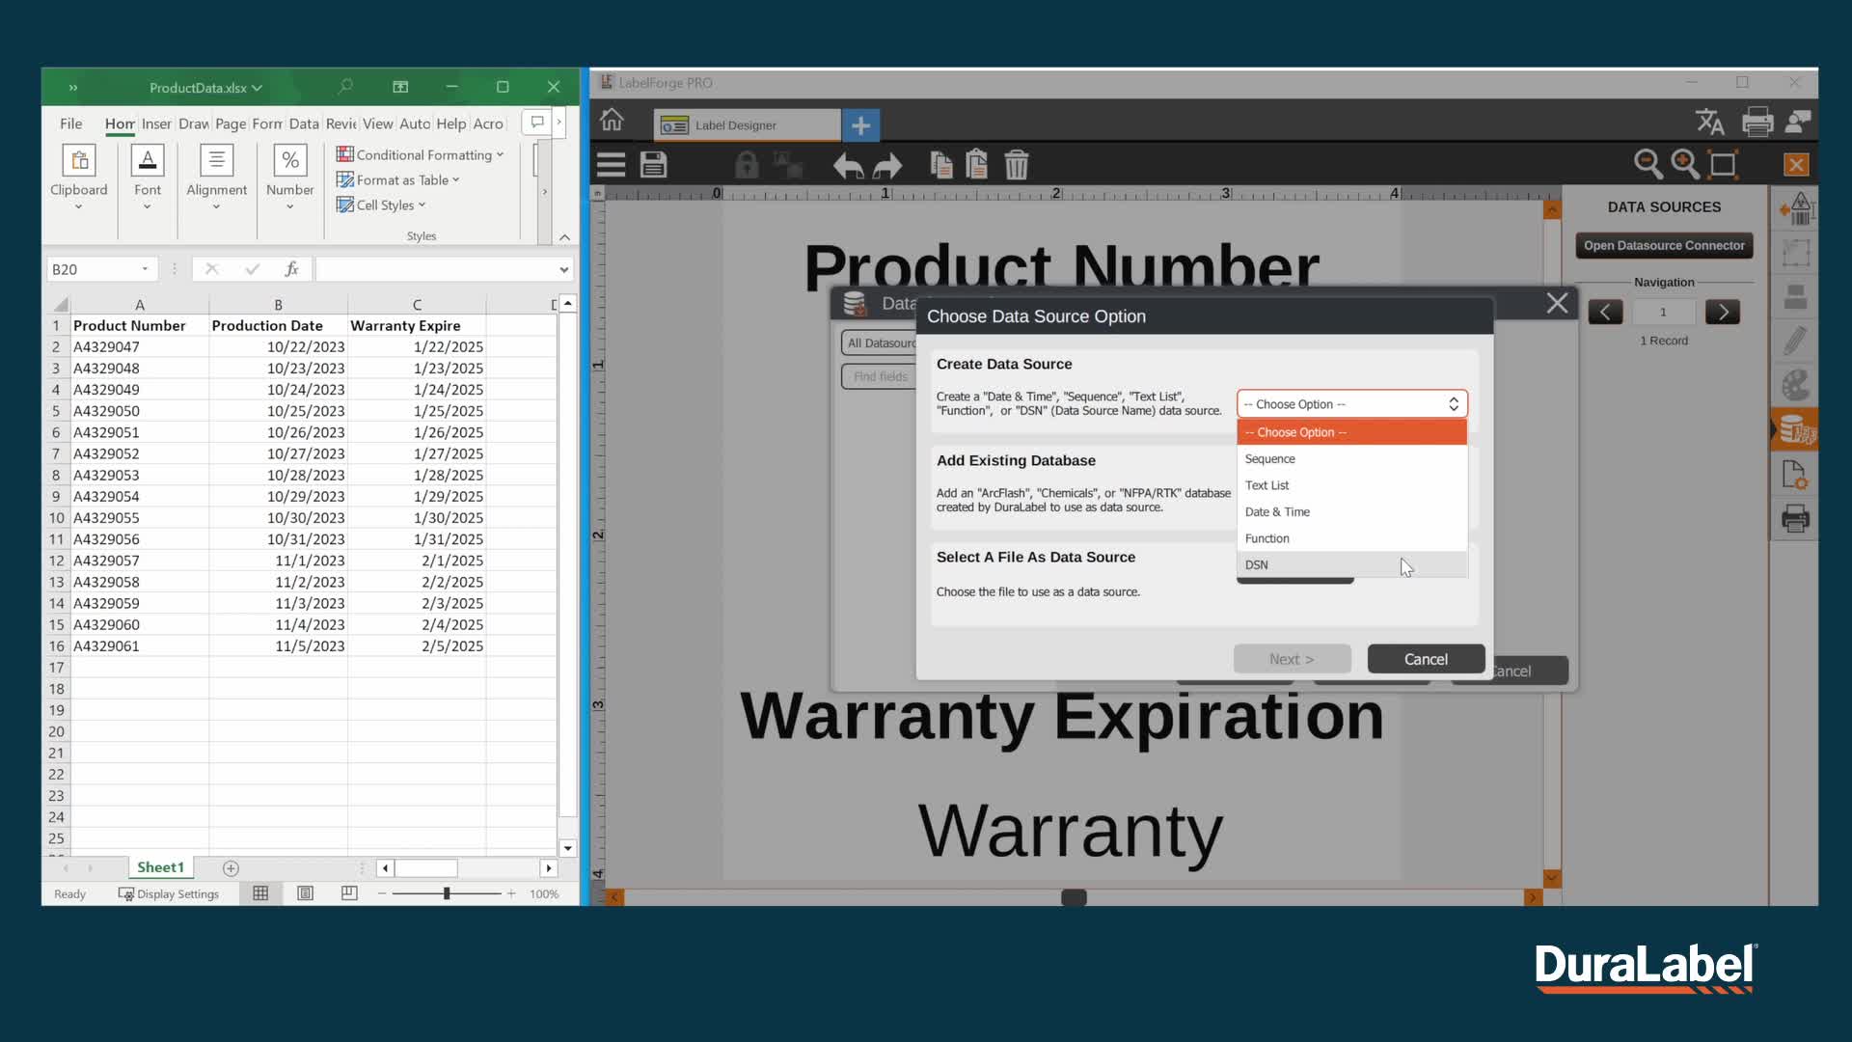Viewport: 1852px width, 1042px height.
Task: Click the Excel zoom slider handle
Action: 447,893
